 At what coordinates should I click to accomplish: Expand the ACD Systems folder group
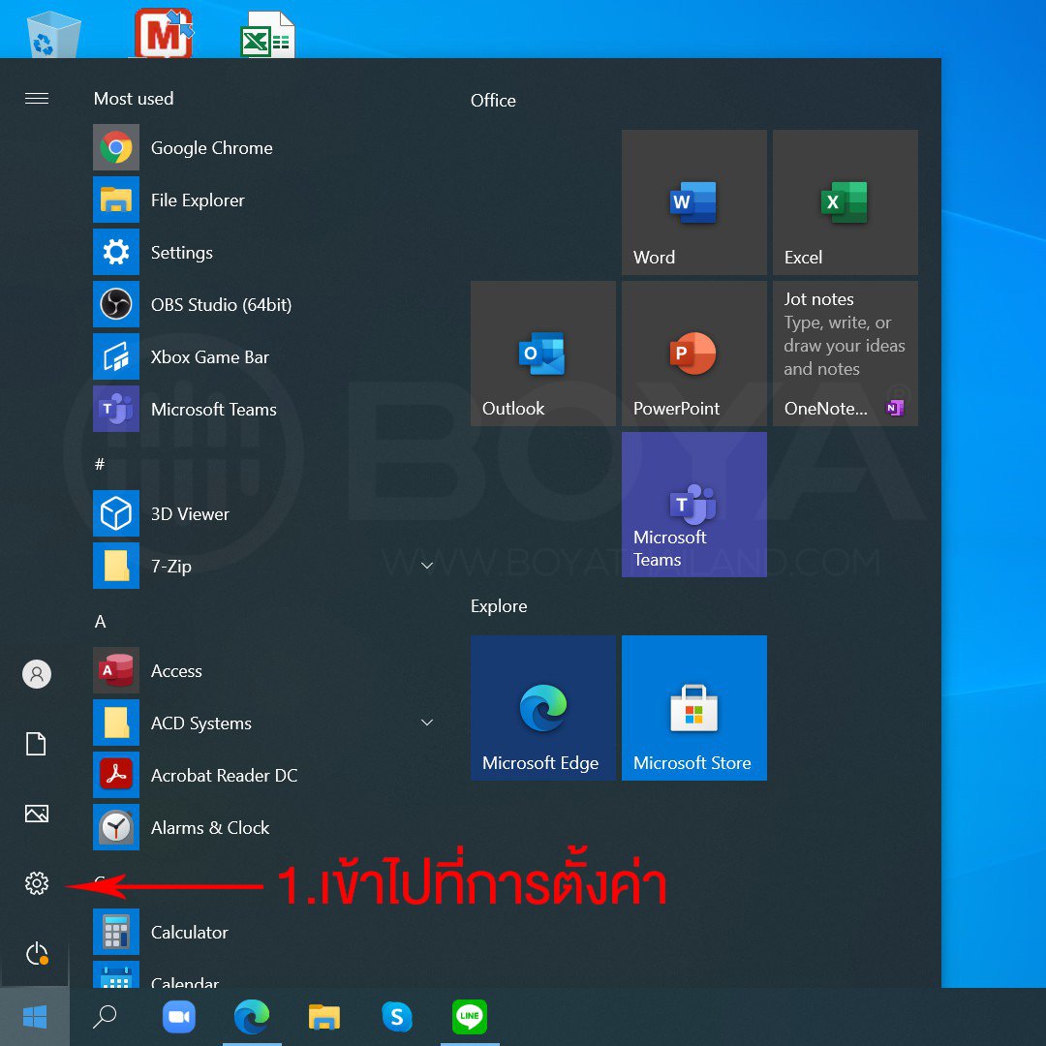coord(426,723)
